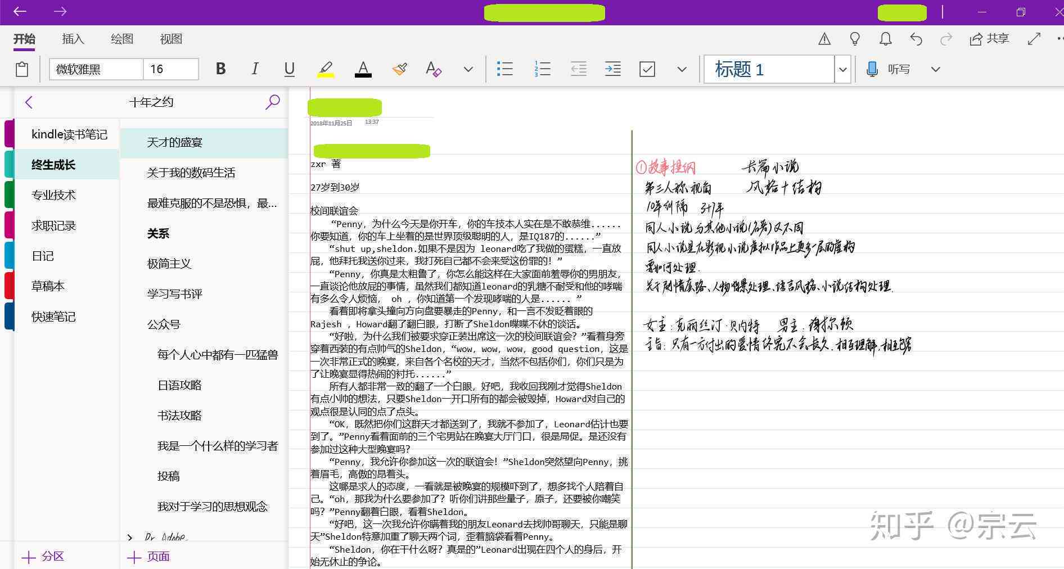The image size is (1064, 569).
Task: Open the warning triangle icon
Action: tap(824, 39)
